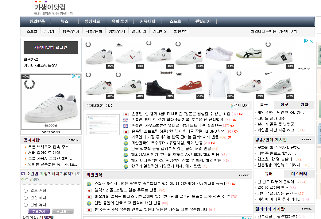321x219 pixels.
Task: Select the 현행 유지 poll option
Action: tap(25, 205)
